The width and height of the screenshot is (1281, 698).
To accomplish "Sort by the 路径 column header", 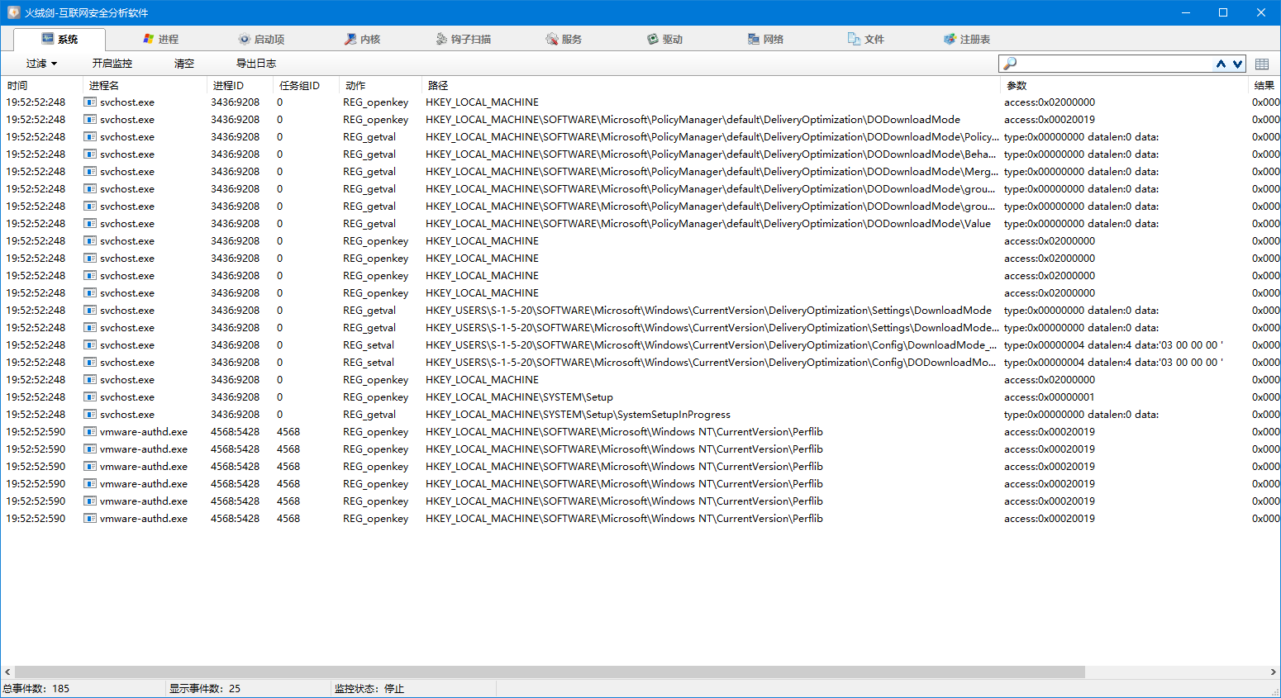I will pyautogui.click(x=711, y=85).
